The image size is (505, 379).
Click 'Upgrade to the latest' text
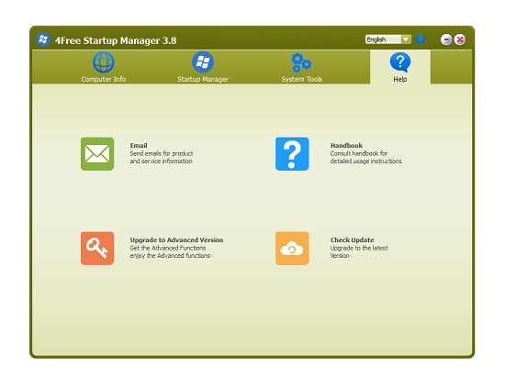tap(359, 248)
